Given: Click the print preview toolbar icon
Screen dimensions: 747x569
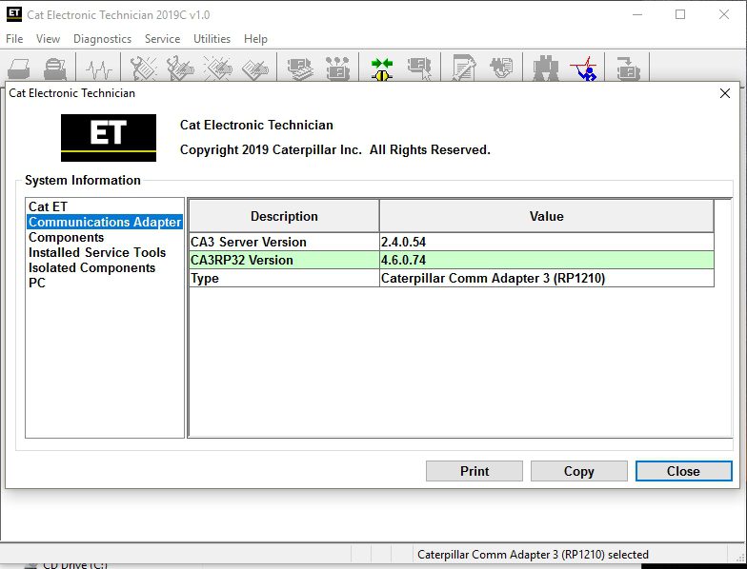Looking at the screenshot, I should [55, 69].
